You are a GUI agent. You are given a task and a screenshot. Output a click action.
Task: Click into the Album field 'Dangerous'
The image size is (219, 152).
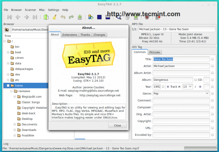[173, 80]
